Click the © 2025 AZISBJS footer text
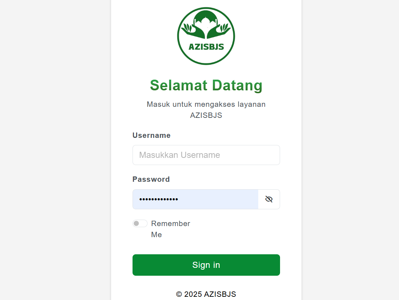 (x=206, y=294)
